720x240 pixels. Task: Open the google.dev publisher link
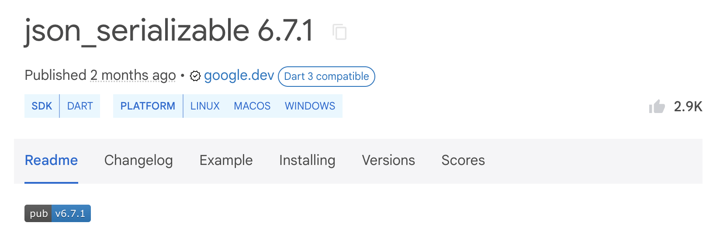click(x=239, y=75)
